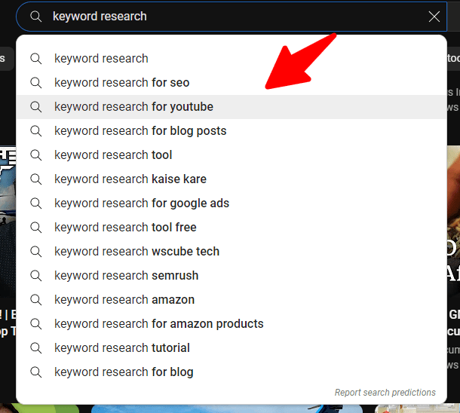
Task: Select "keyword research kaise kare" suggestion
Action: click(130, 179)
